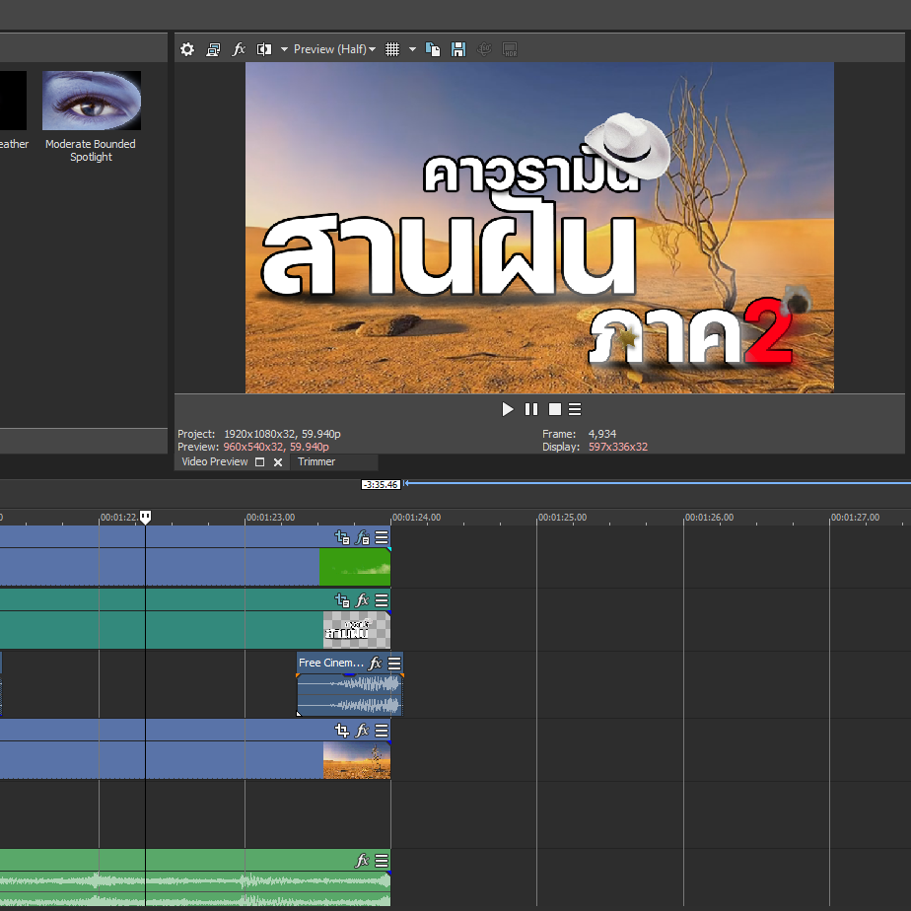Screen dimensions: 911x911
Task: Click Preview on External Monitor icon
Action: [213, 49]
